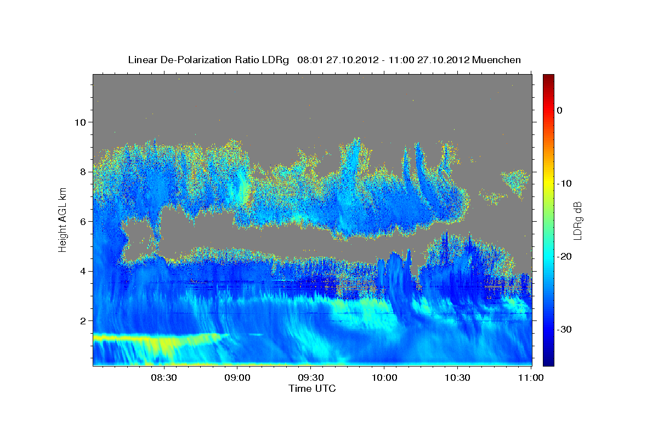The height and width of the screenshot is (439, 658).
Task: Click the colorbar value 0
Action: pos(559,110)
